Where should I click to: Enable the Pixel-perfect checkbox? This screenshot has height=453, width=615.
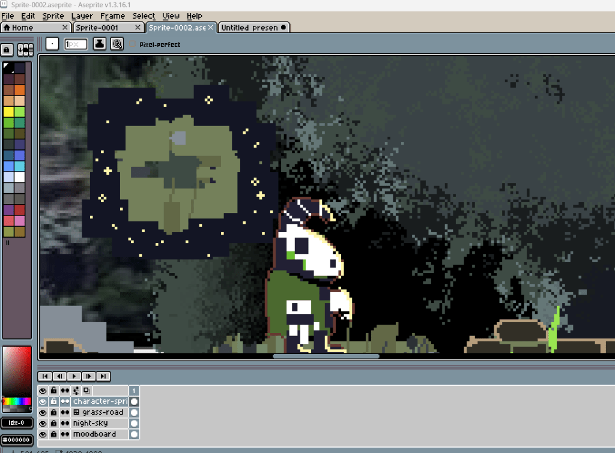pyautogui.click(x=133, y=44)
